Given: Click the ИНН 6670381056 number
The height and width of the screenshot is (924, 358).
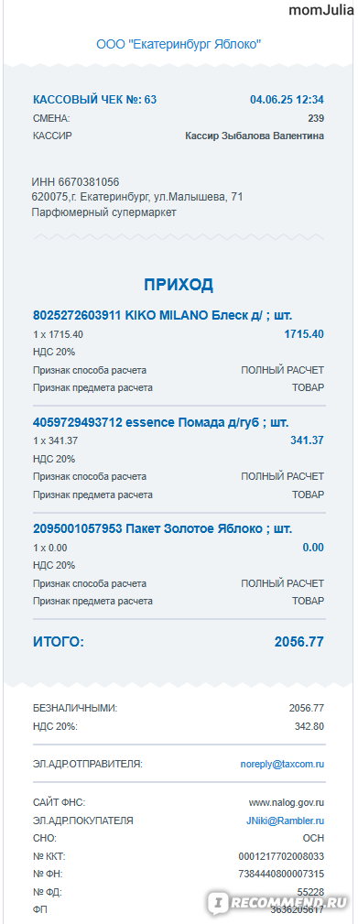Looking at the screenshot, I should click(x=75, y=182).
